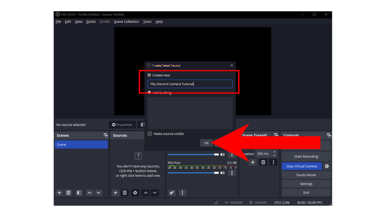Image resolution: width=386 pixels, height=217 pixels.
Task: Move the scene up in the Scenes list
Action: (x=89, y=193)
